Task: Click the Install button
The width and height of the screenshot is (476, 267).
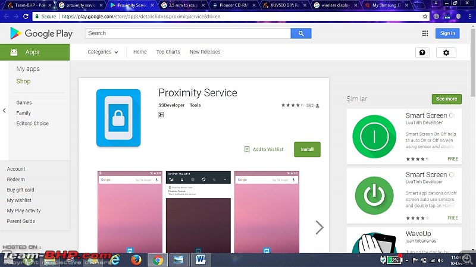Action: [x=307, y=149]
